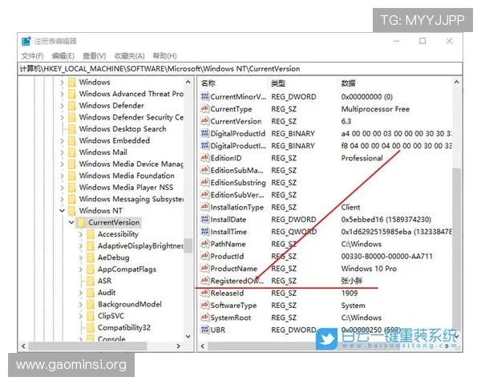Image resolution: width=481 pixels, height=385 pixels.
Task: Click the binary icon beside InstallDate
Action: tap(204, 219)
